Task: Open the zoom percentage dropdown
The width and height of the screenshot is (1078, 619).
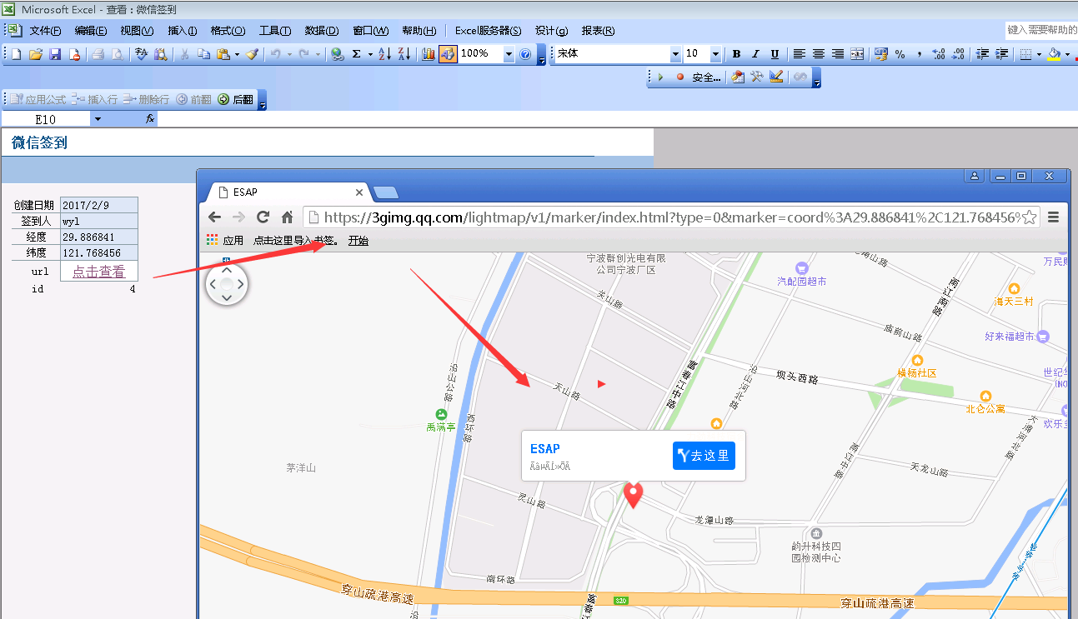Action: [509, 54]
